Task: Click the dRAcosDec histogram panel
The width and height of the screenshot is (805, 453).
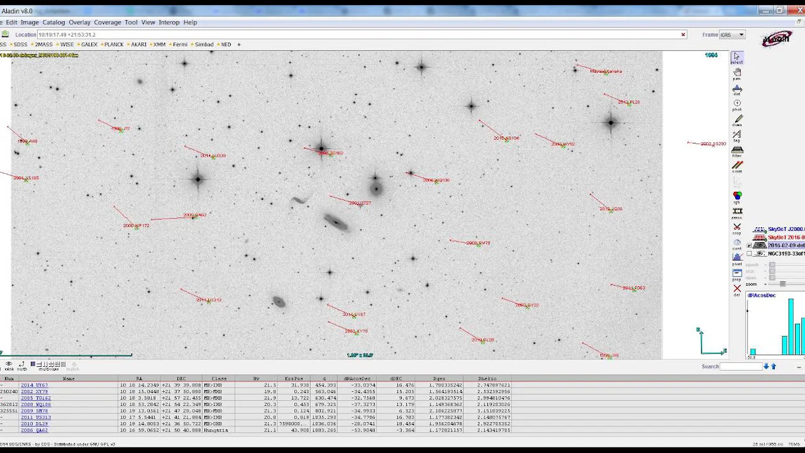Action: pos(775,325)
